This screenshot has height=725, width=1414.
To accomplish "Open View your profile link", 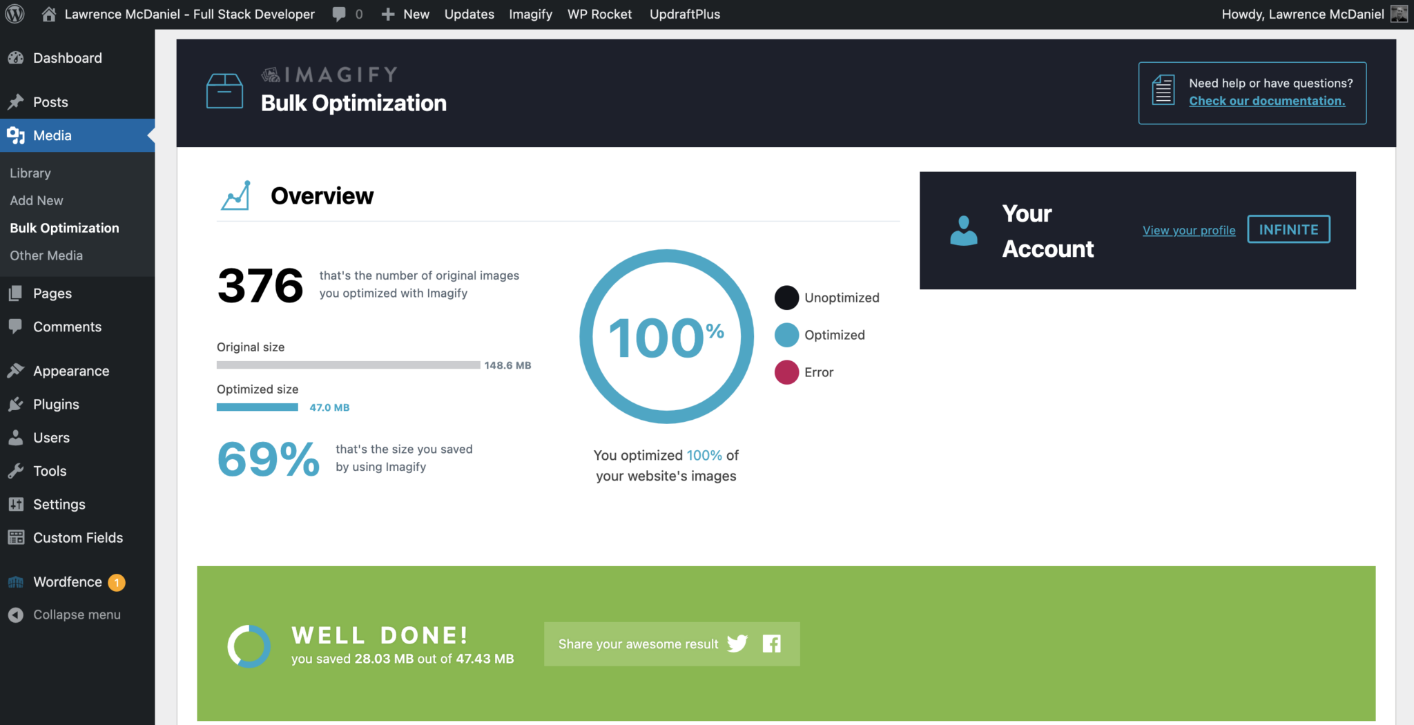I will click(x=1189, y=230).
